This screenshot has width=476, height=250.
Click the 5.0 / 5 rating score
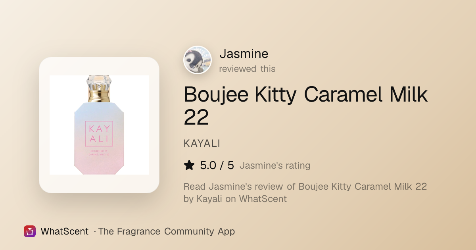tap(217, 165)
